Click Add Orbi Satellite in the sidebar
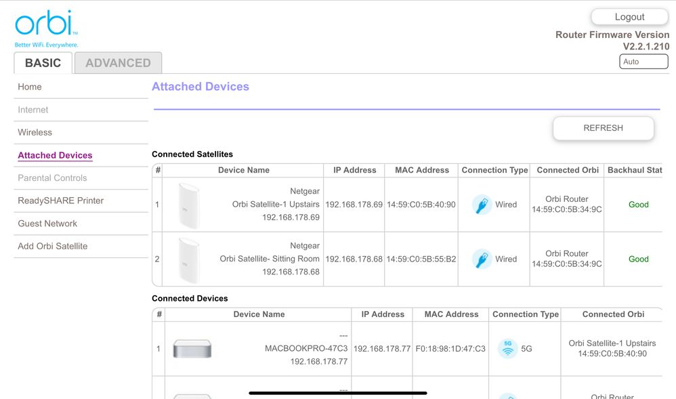This screenshot has width=676, height=399. (x=53, y=246)
